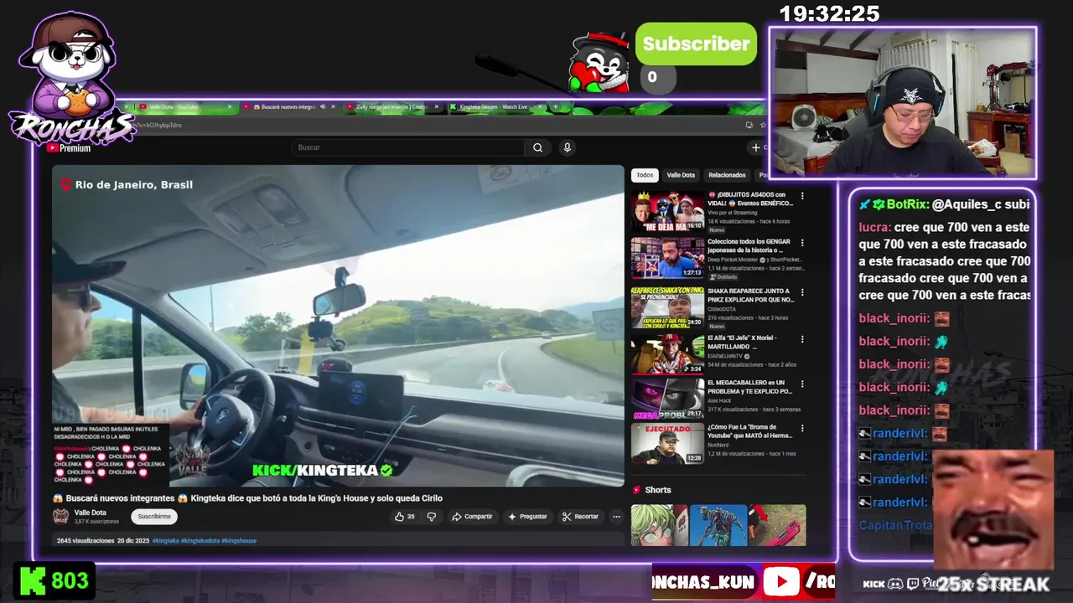
Task: Open the EJECUTADO Broma de Youtube thumbnail
Action: pyautogui.click(x=667, y=444)
